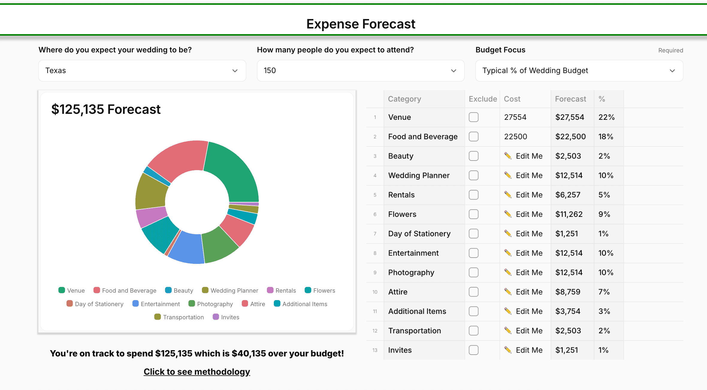Viewport: 707px width, 390px height.
Task: Expand the 150 guest count dropdown
Action: (360, 71)
